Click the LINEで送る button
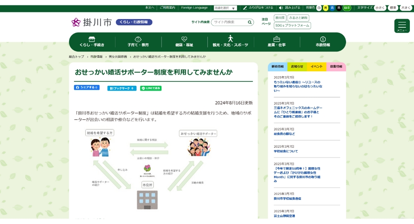 click(x=151, y=88)
